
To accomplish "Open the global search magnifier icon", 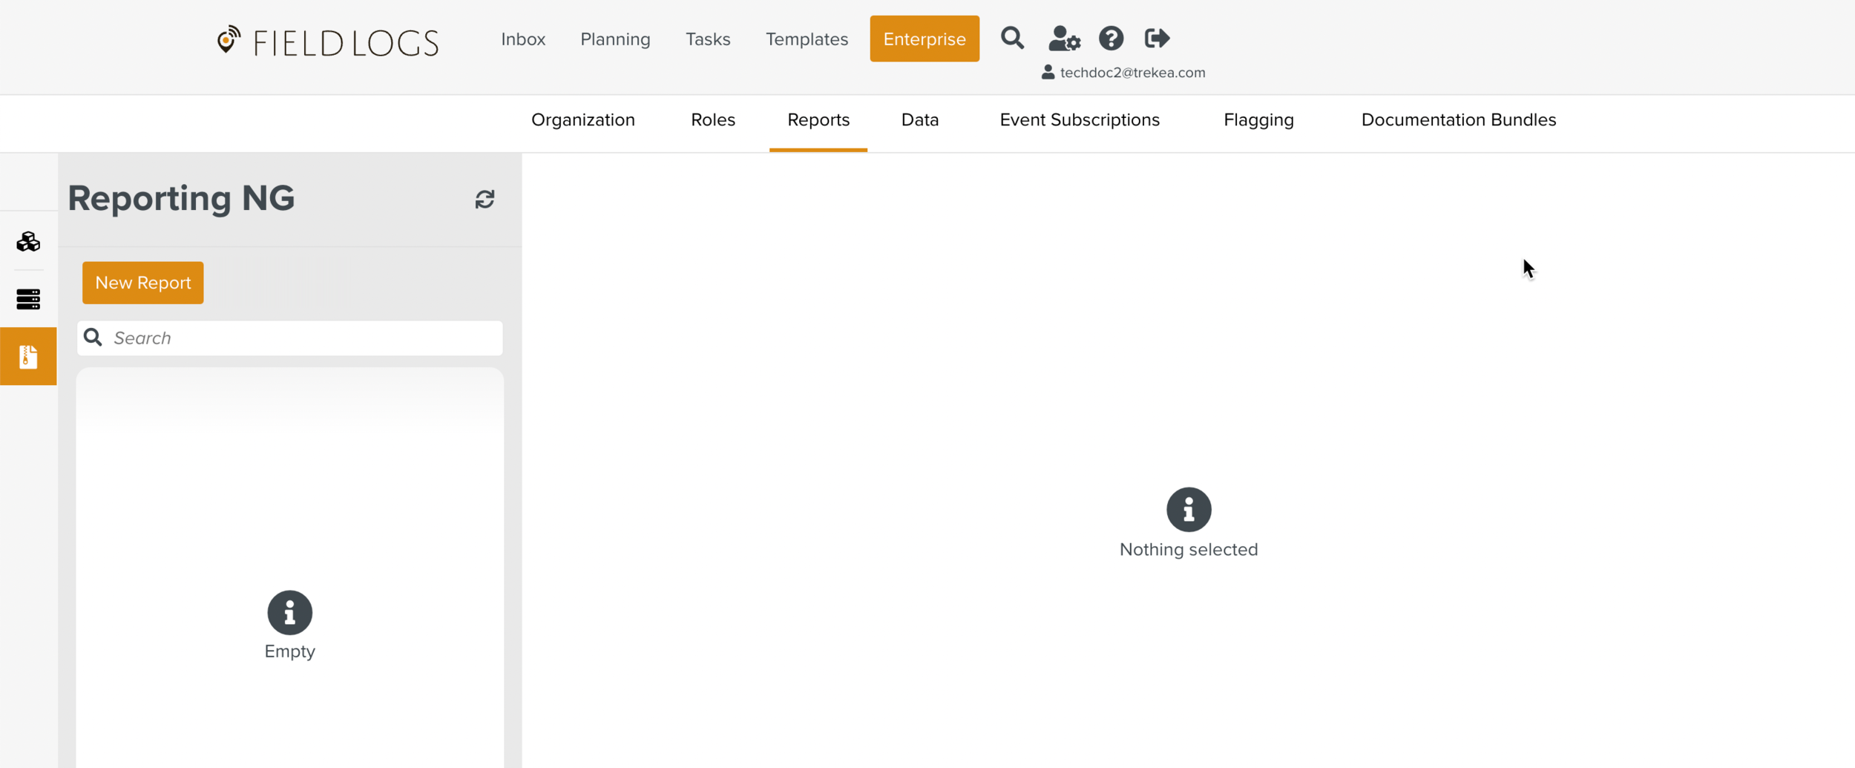I will (x=1012, y=38).
